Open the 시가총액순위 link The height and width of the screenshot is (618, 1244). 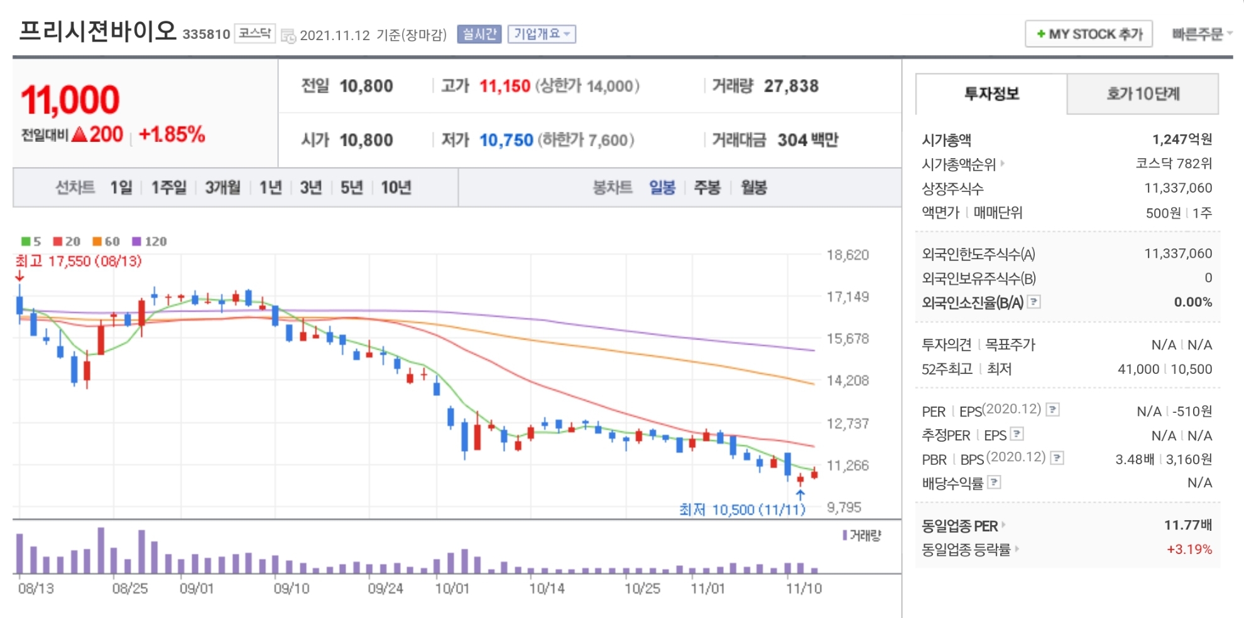pyautogui.click(x=959, y=164)
